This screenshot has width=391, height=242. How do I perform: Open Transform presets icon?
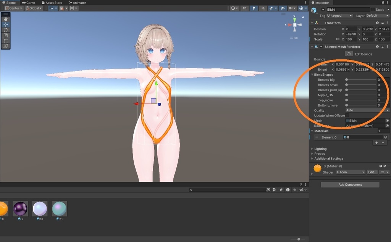(x=383, y=23)
